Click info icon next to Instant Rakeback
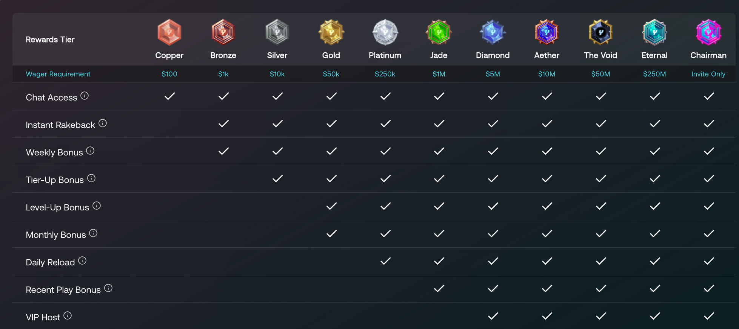The image size is (739, 329). coord(103,123)
